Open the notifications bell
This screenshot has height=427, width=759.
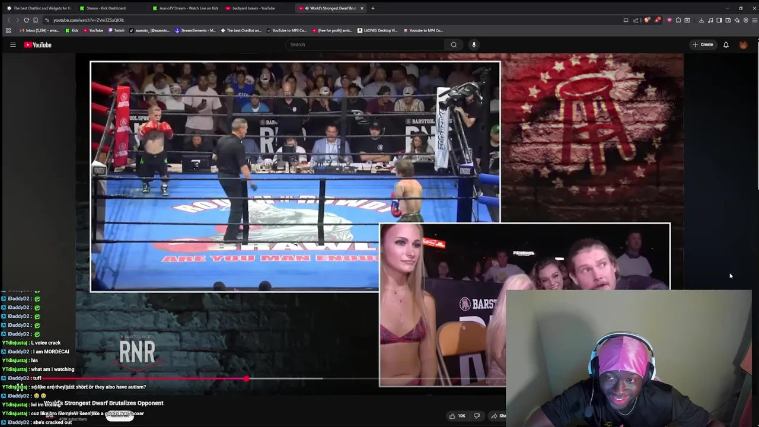726,44
